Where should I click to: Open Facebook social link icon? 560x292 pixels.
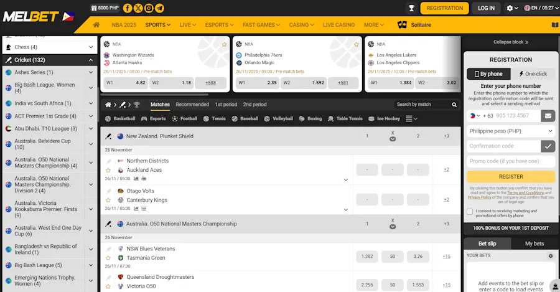[x=128, y=8]
